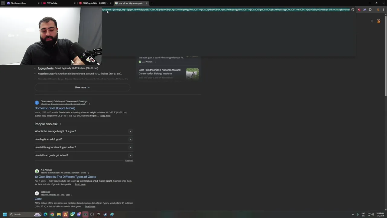
Task: Close the 2014 Toyota RAV4 tab
Action: 111,3
